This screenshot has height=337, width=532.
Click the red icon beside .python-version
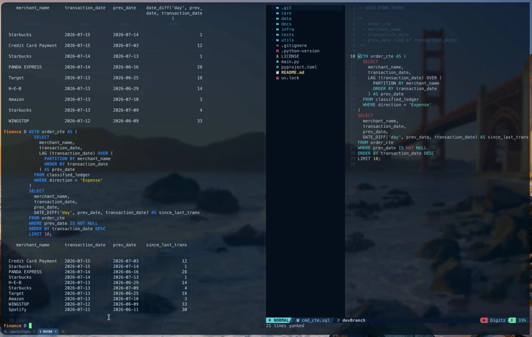277,51
